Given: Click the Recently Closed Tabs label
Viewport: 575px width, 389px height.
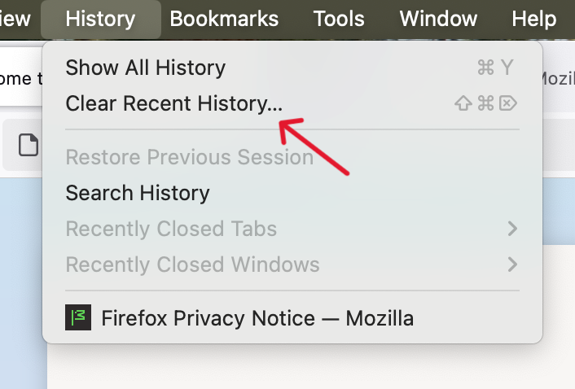Looking at the screenshot, I should 171,229.
